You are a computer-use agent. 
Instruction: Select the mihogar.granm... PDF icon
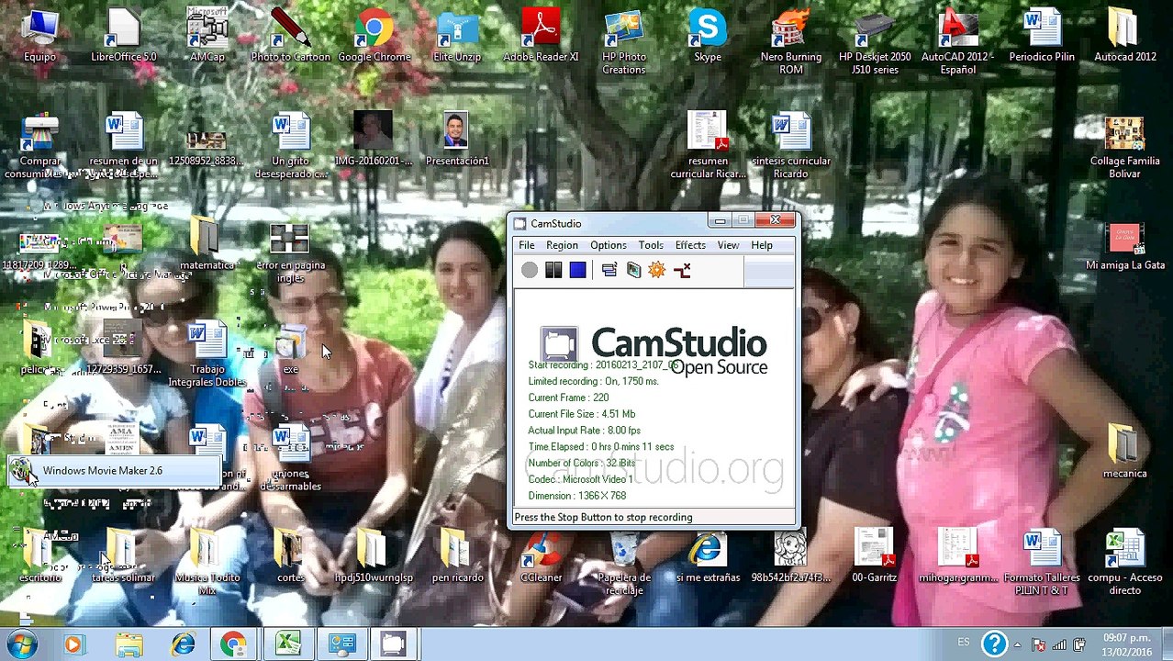pos(958,556)
